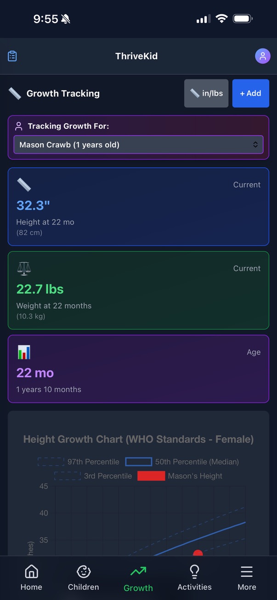The width and height of the screenshot is (277, 600).
Task: Expand the Tracking Growth For selector
Action: coord(138,144)
